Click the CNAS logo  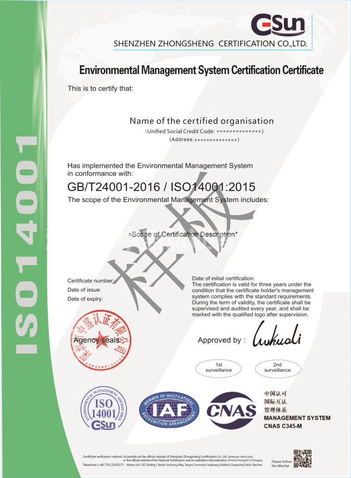click(x=232, y=411)
